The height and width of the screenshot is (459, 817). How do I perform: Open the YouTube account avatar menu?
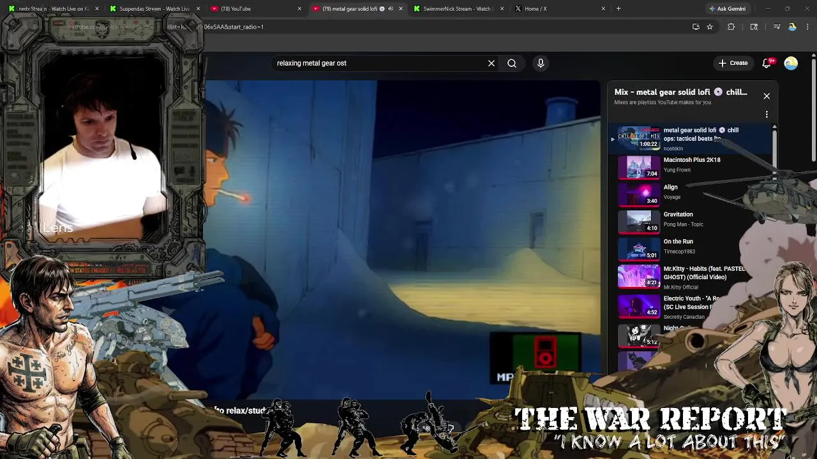pyautogui.click(x=791, y=63)
